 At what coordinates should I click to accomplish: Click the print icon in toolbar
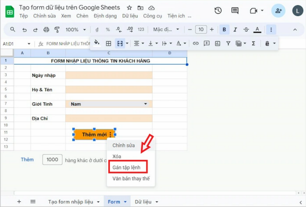[x=46, y=29]
